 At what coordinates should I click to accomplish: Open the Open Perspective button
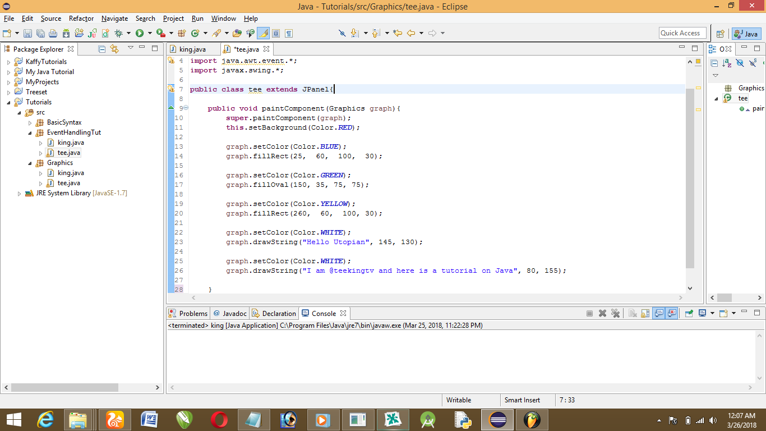[721, 34]
